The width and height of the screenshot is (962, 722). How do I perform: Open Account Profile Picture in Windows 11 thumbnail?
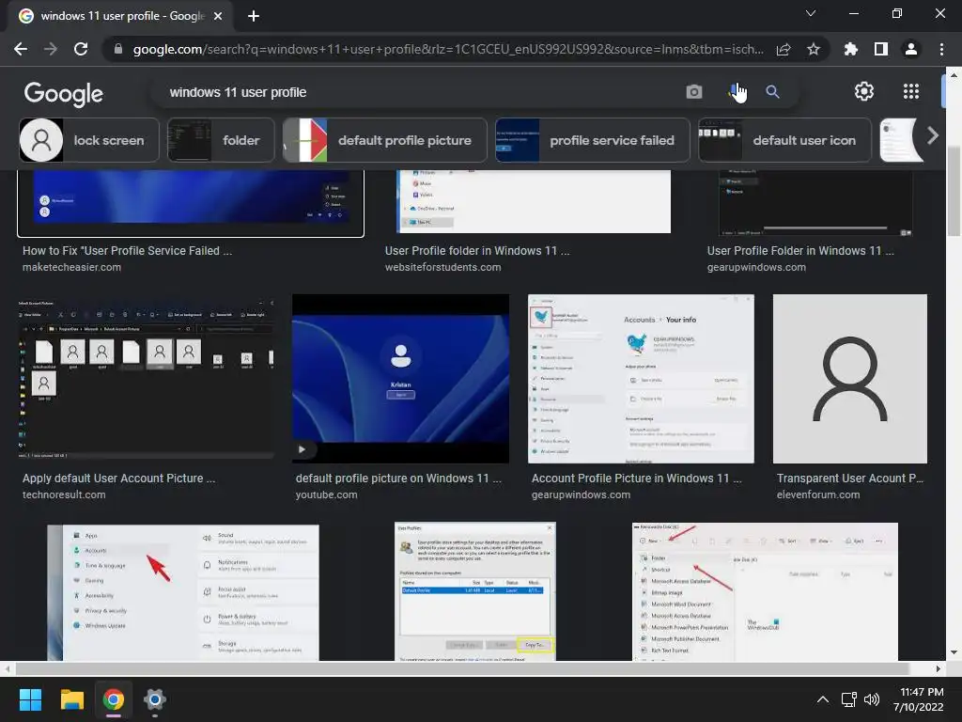coord(641,379)
